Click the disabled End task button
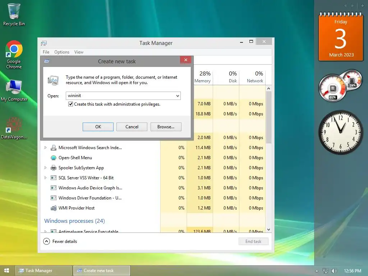368x276 pixels. tap(253, 241)
